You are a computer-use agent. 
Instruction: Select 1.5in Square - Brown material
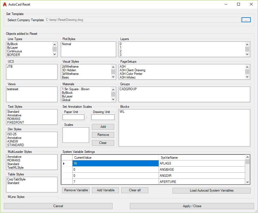pyautogui.click(x=76, y=89)
